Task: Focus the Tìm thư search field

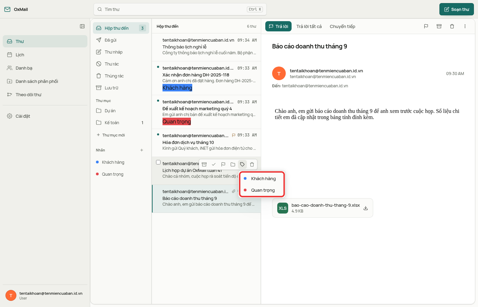Action: 180,9
